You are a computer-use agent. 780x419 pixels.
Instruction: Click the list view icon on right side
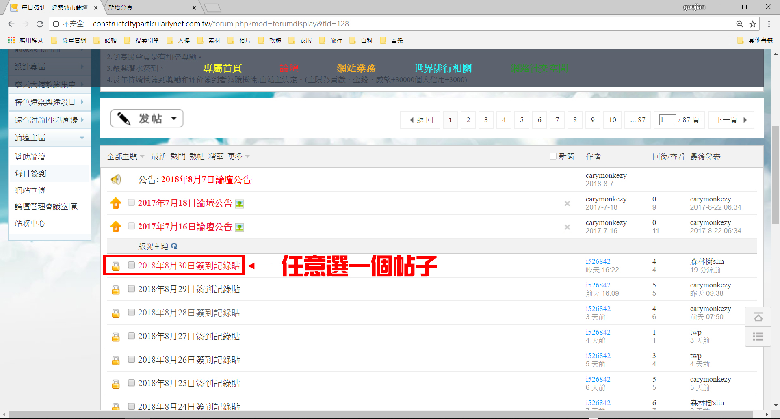pos(758,337)
